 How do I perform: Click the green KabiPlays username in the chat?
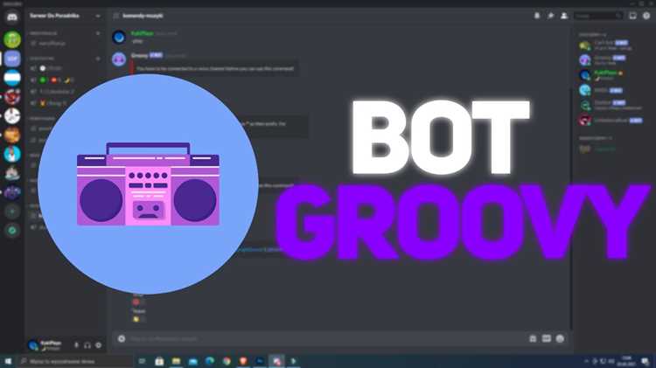143,33
